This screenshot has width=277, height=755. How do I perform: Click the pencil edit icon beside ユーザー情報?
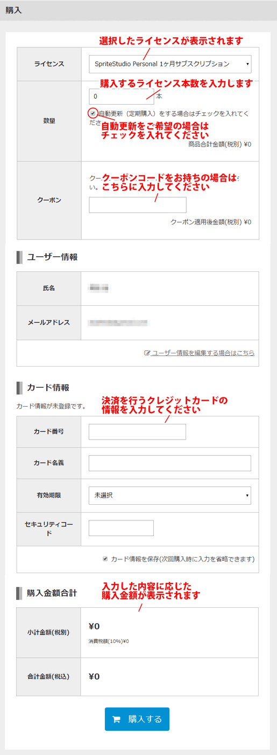click(x=147, y=353)
